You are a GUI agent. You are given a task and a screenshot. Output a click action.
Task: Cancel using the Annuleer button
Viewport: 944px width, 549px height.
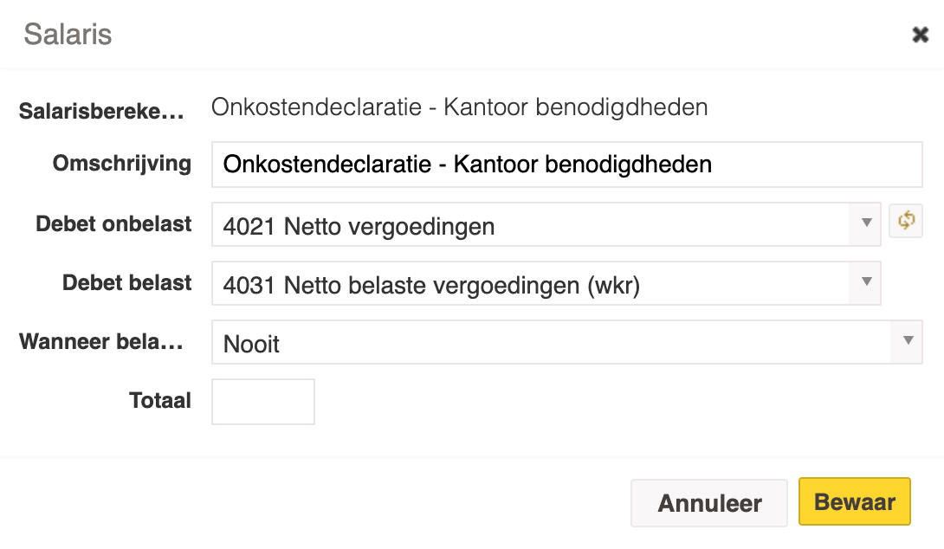tap(709, 503)
